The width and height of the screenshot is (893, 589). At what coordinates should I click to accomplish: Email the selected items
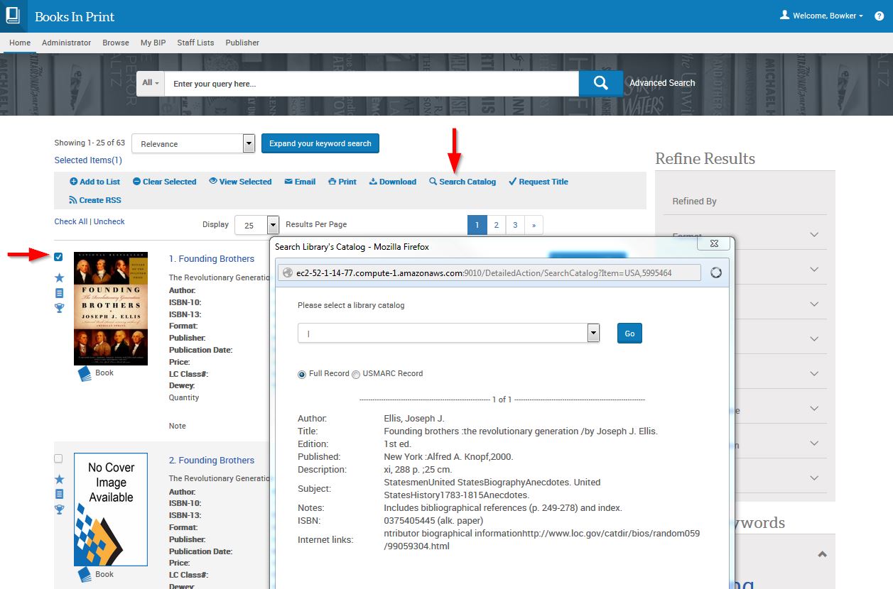click(x=300, y=182)
